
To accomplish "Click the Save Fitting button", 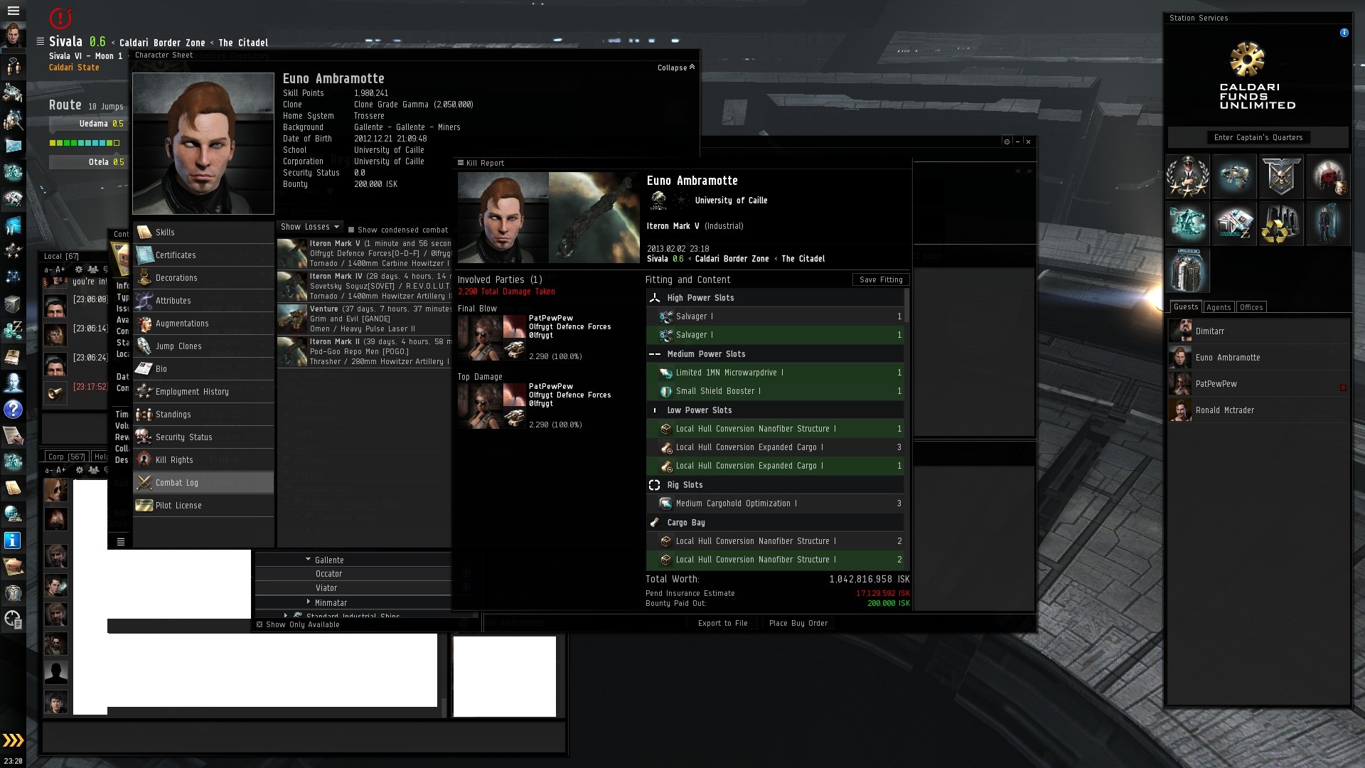I will (x=880, y=279).
